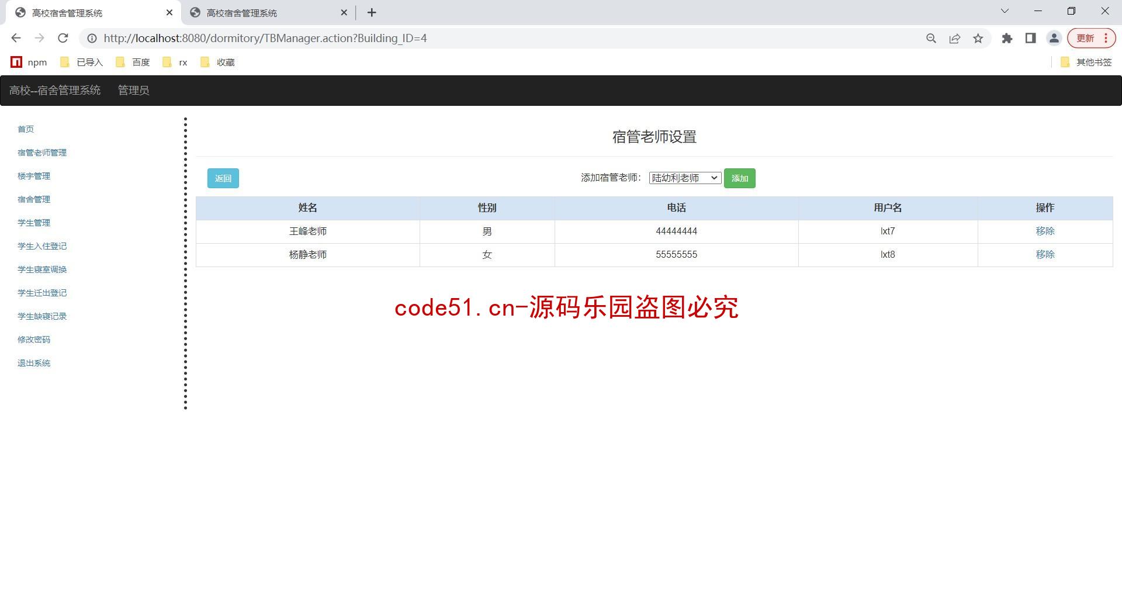The height and width of the screenshot is (602, 1122).
Task: Click the 更新 browser update button
Action: click(x=1085, y=38)
